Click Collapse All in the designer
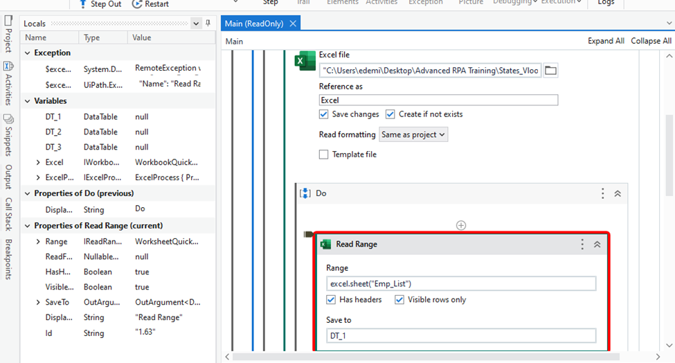Viewport: 675px width, 363px height. (x=651, y=41)
